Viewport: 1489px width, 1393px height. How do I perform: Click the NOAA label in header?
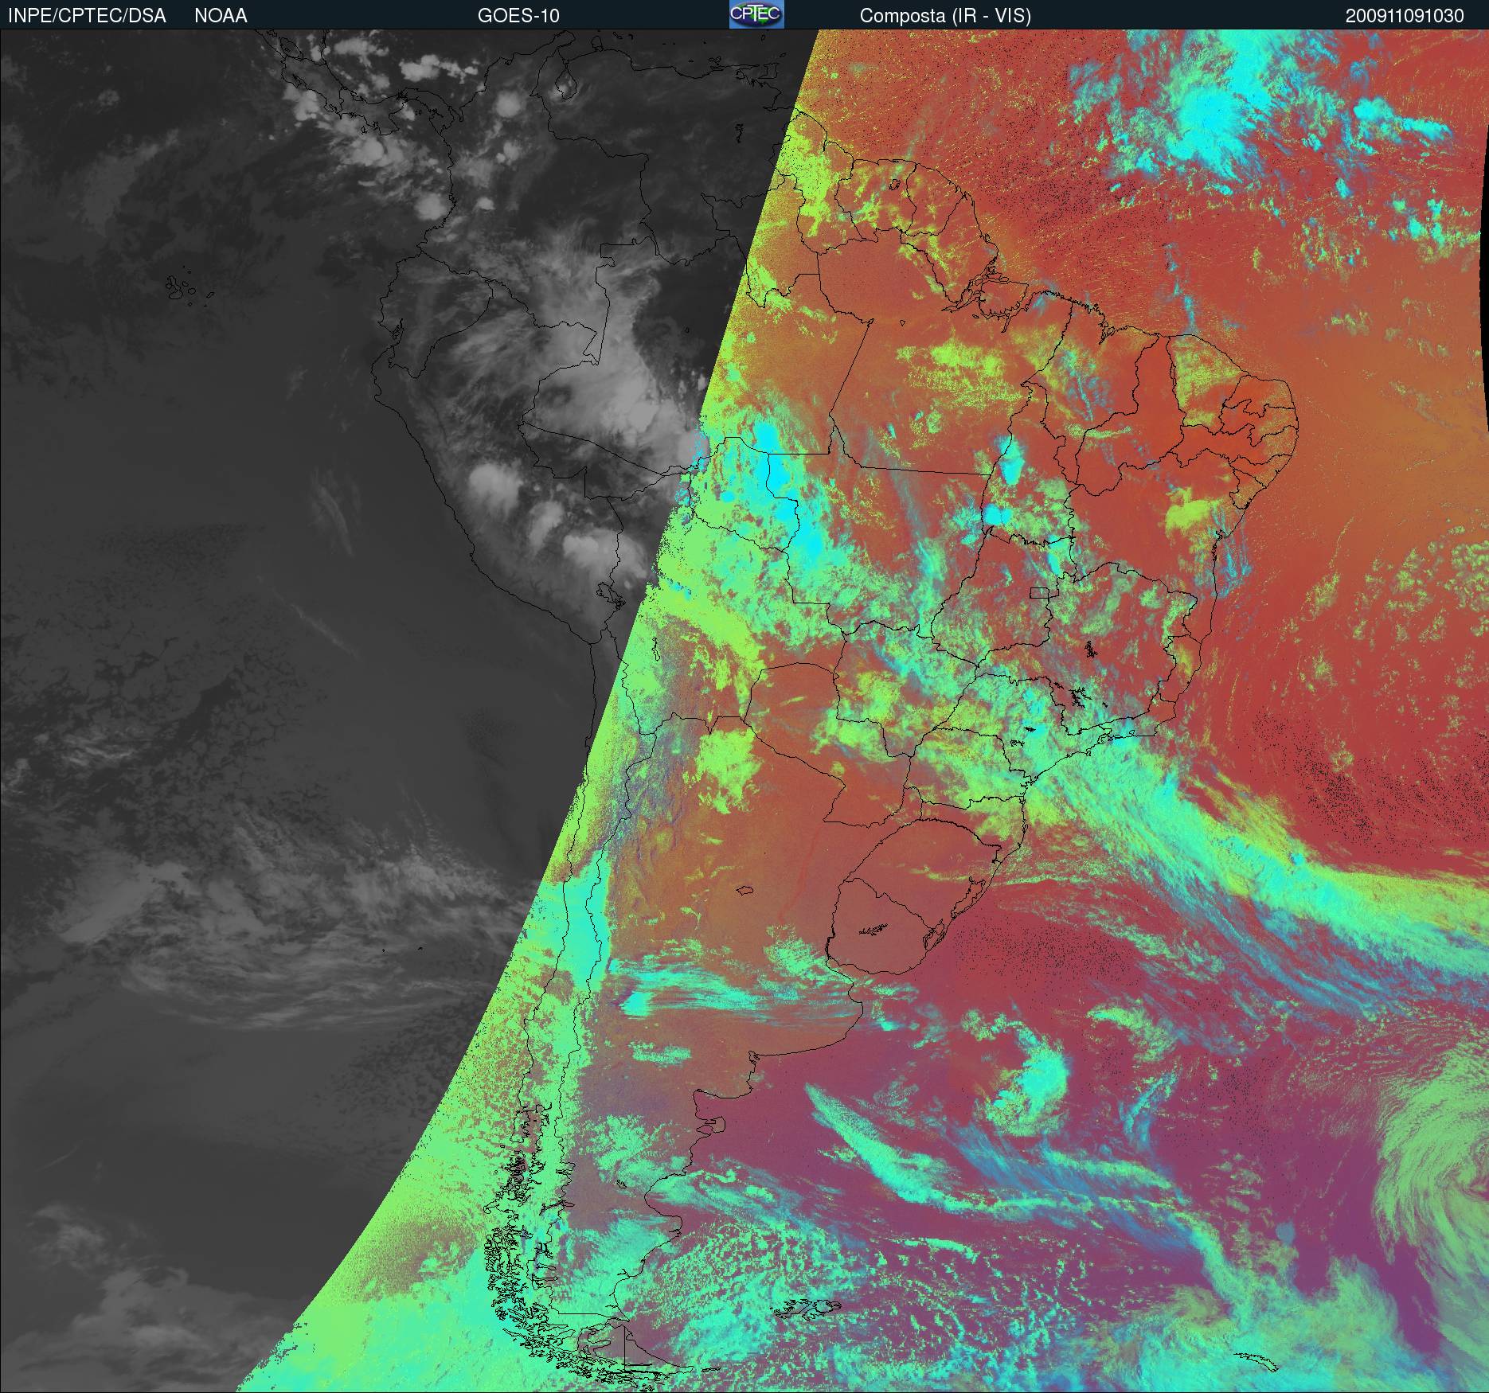point(221,16)
